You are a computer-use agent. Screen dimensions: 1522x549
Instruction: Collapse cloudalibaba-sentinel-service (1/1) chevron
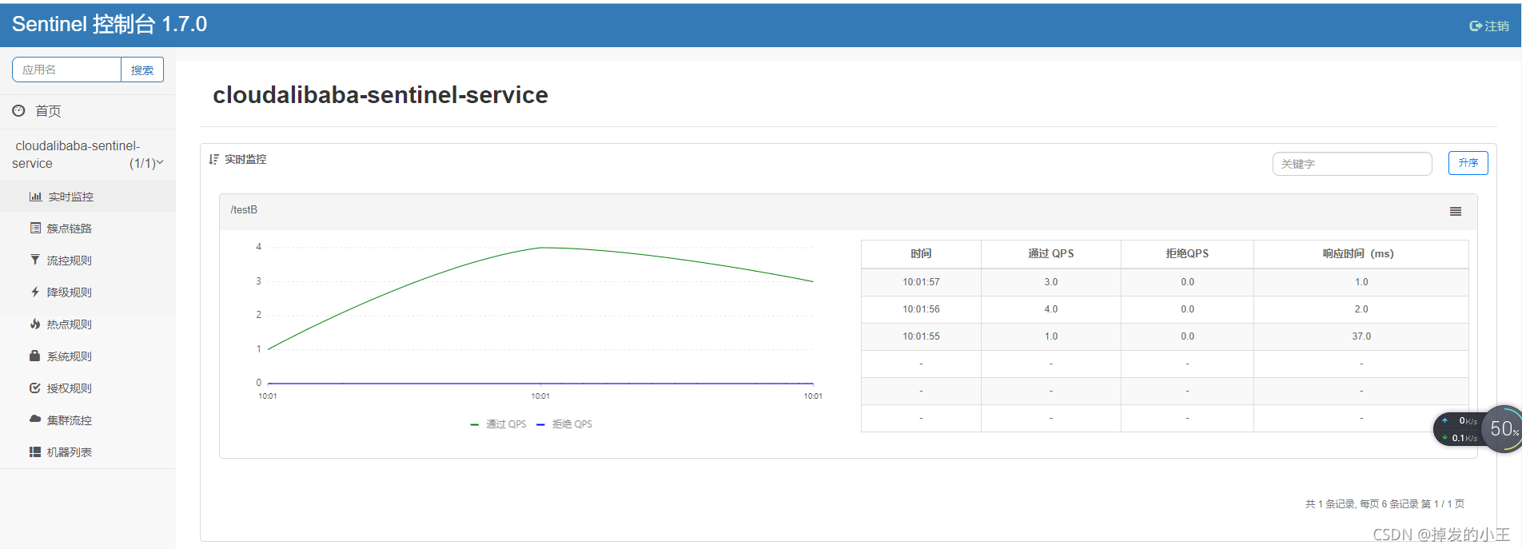coord(160,163)
